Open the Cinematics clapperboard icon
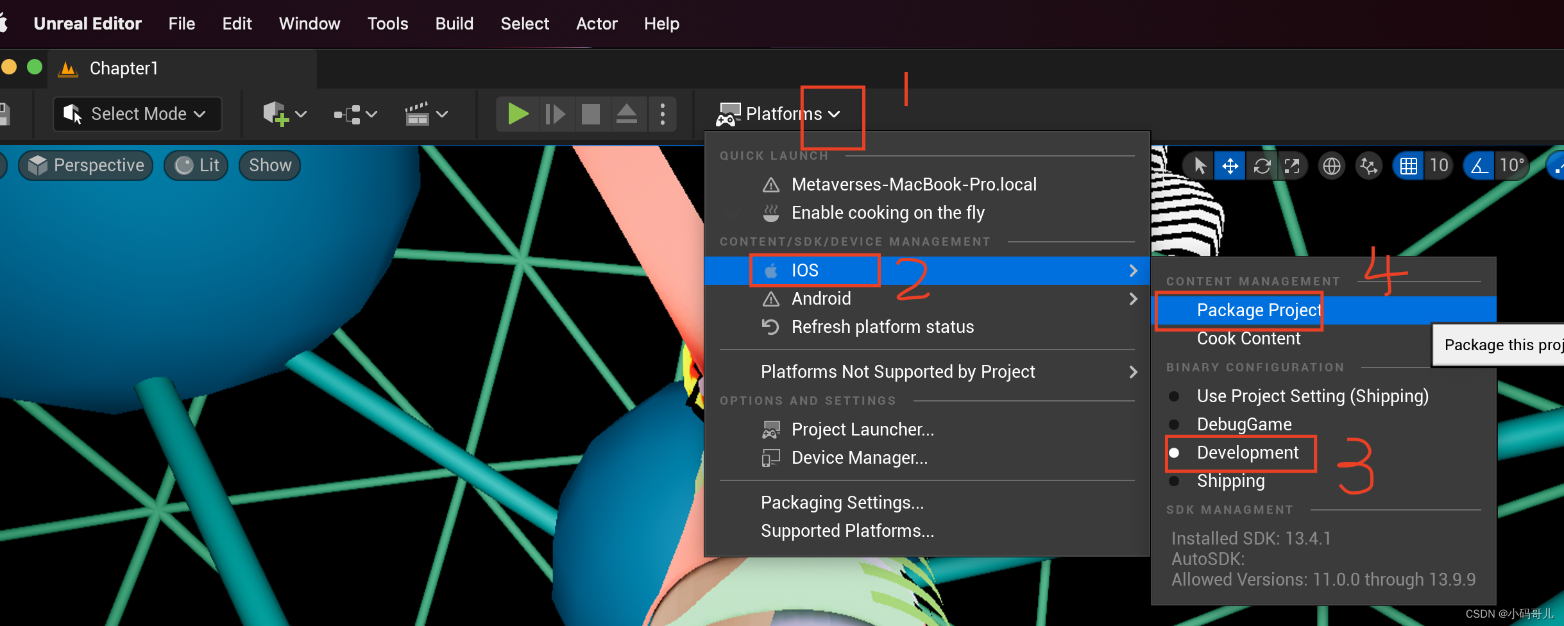 pyautogui.click(x=417, y=114)
